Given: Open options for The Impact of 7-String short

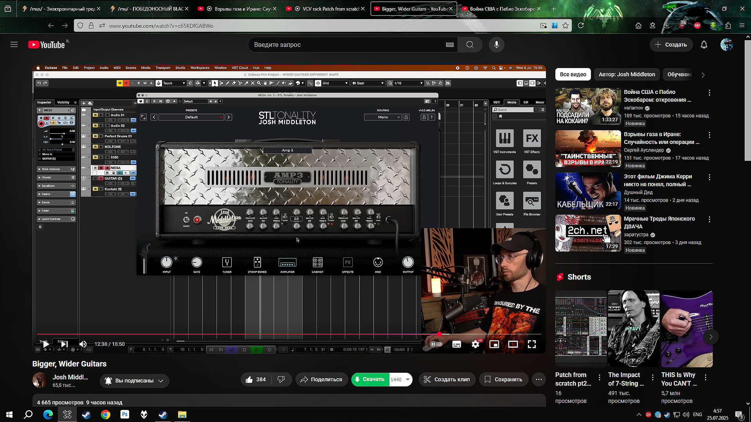Looking at the screenshot, I should click(652, 377).
